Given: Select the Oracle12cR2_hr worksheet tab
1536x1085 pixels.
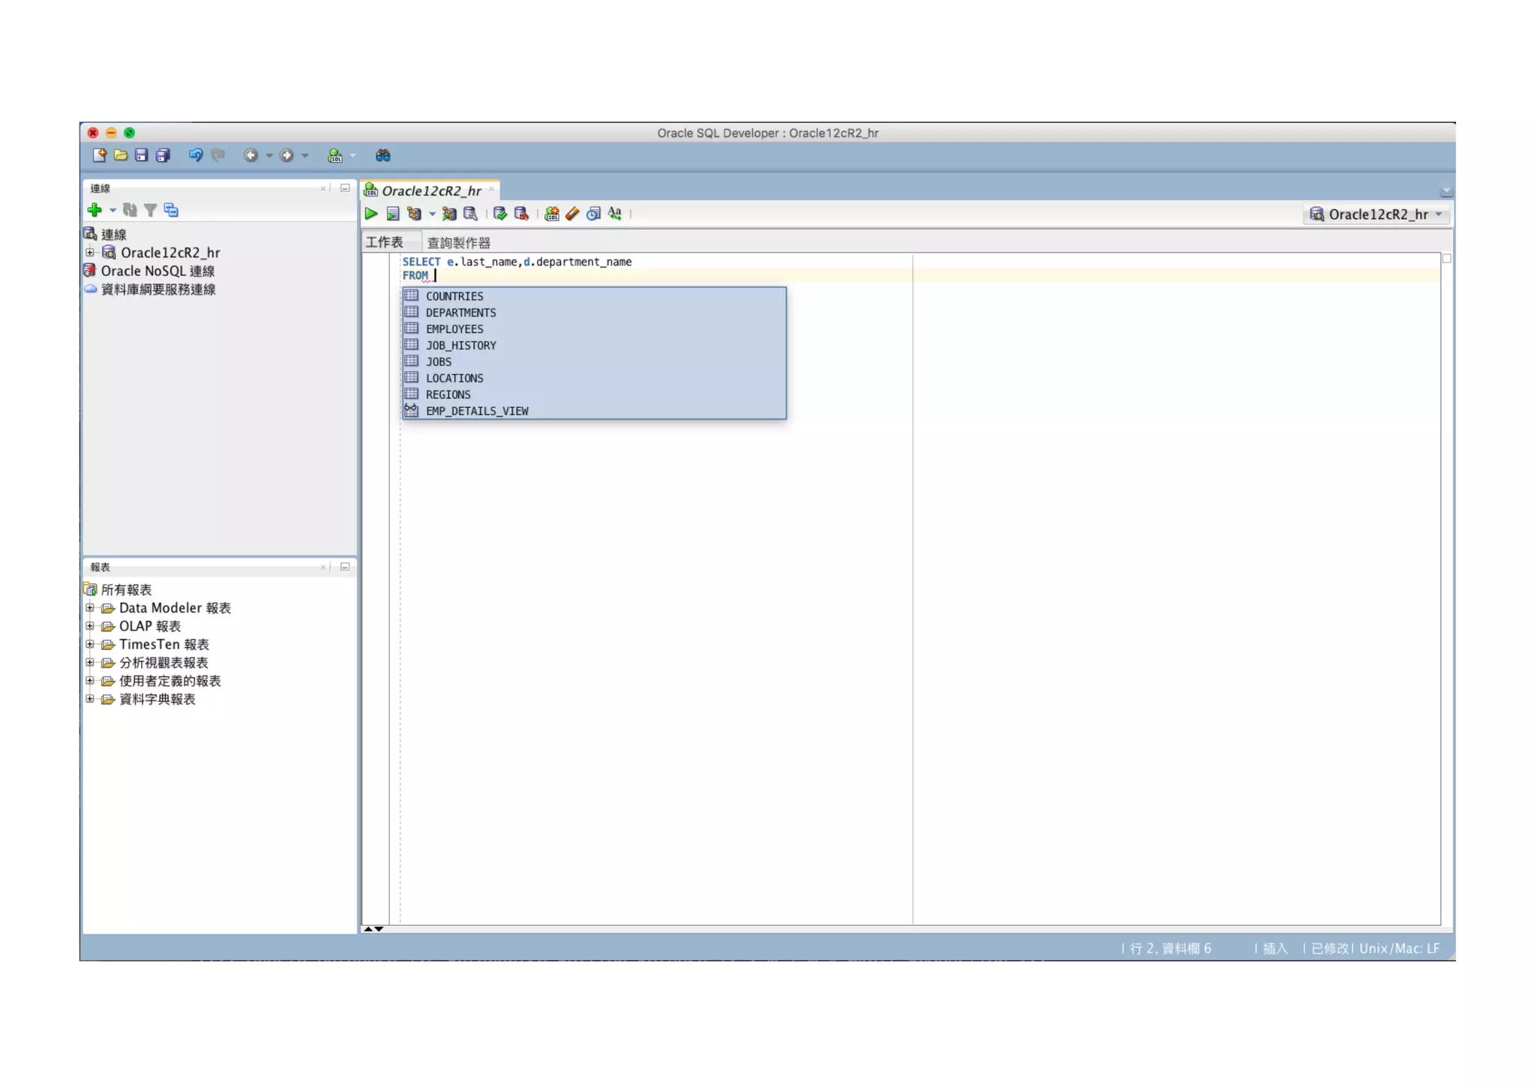Looking at the screenshot, I should (x=430, y=190).
